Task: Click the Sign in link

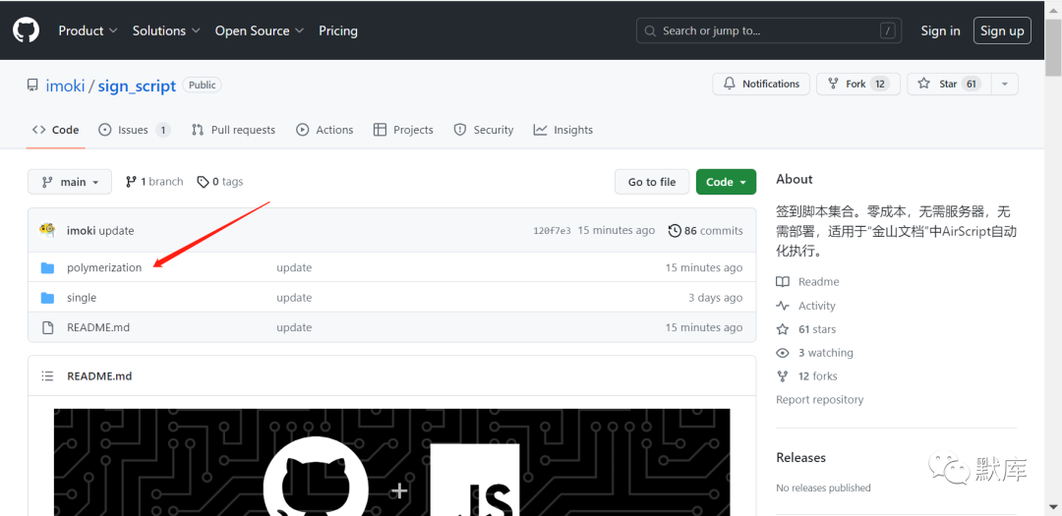Action: (940, 30)
